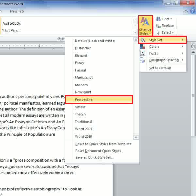The height and width of the screenshot is (196, 196).
Task: Click the Find binoculars icon
Action: click(158, 19)
